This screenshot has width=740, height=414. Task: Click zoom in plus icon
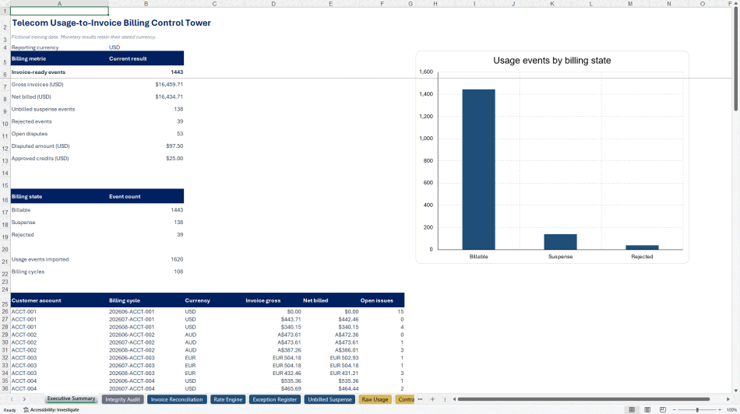(720, 410)
